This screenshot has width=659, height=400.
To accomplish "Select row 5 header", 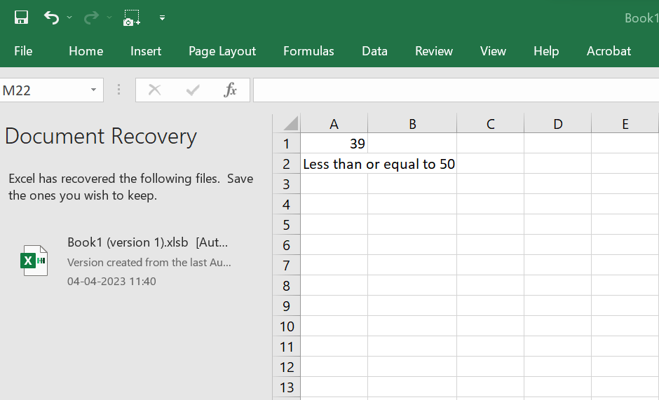I will point(287,225).
